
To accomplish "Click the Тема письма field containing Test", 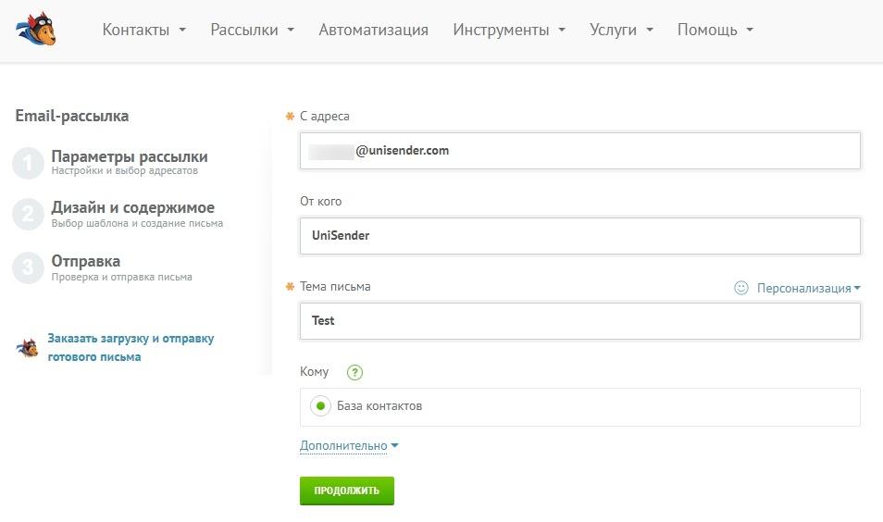I will click(x=580, y=320).
